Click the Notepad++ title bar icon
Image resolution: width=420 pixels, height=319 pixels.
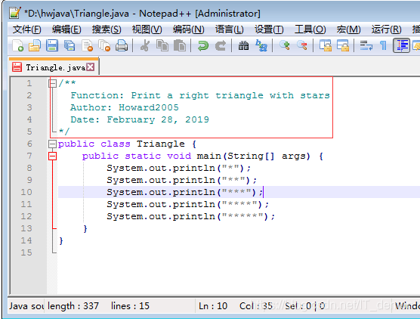(15, 13)
